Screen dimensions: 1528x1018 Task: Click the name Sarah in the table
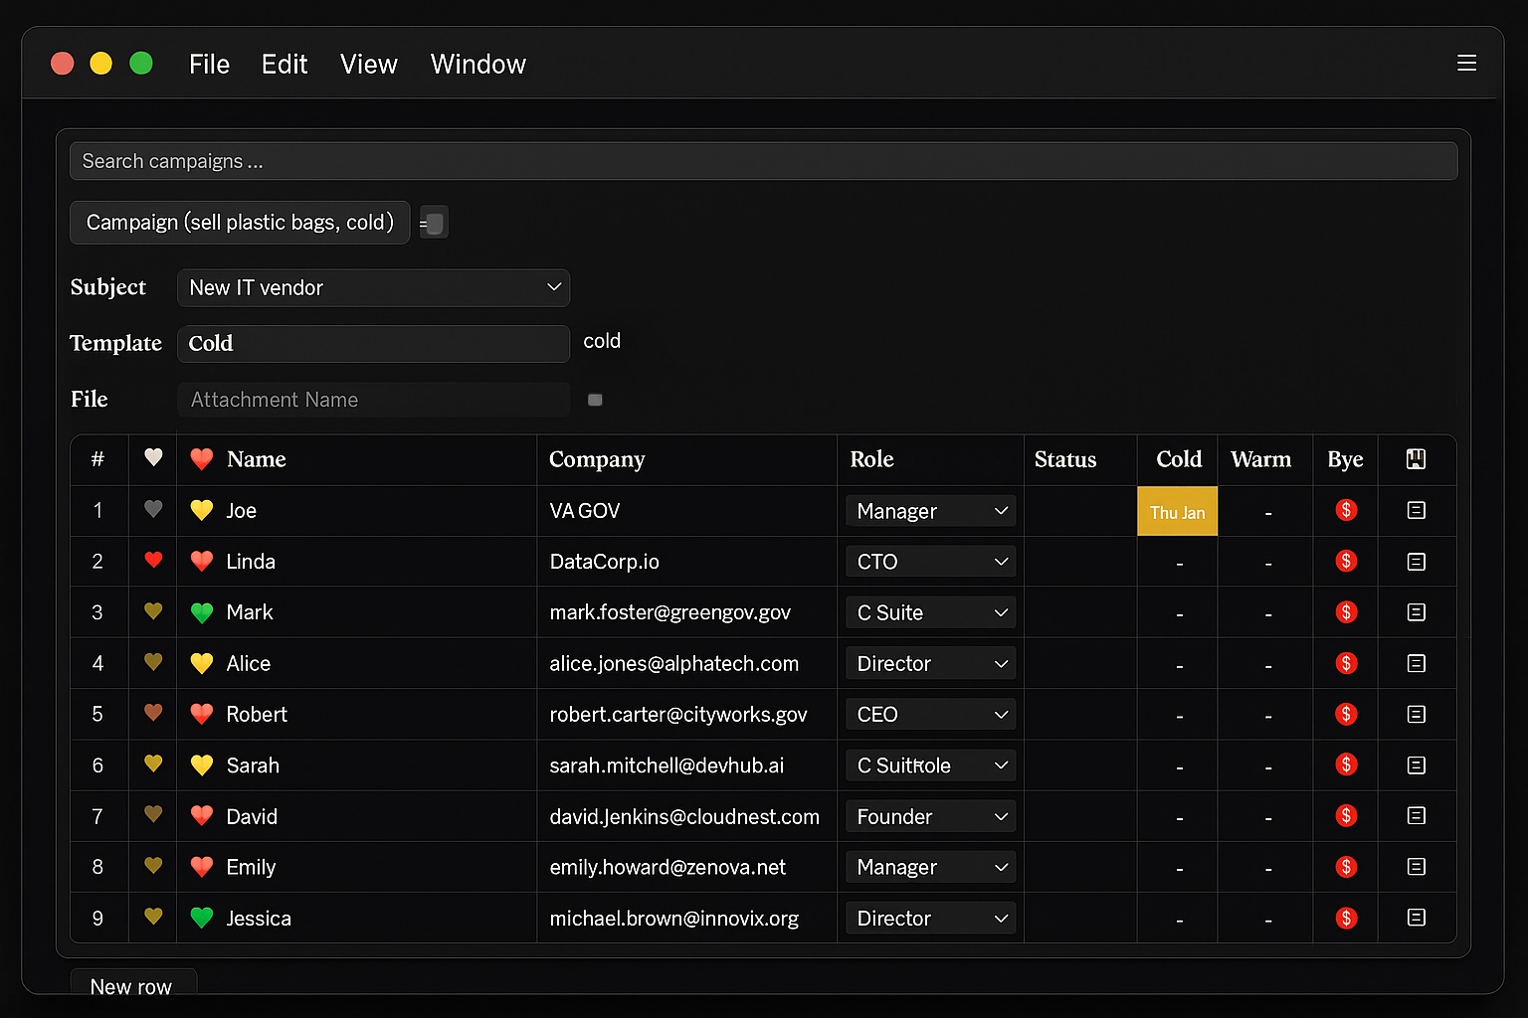253,765
